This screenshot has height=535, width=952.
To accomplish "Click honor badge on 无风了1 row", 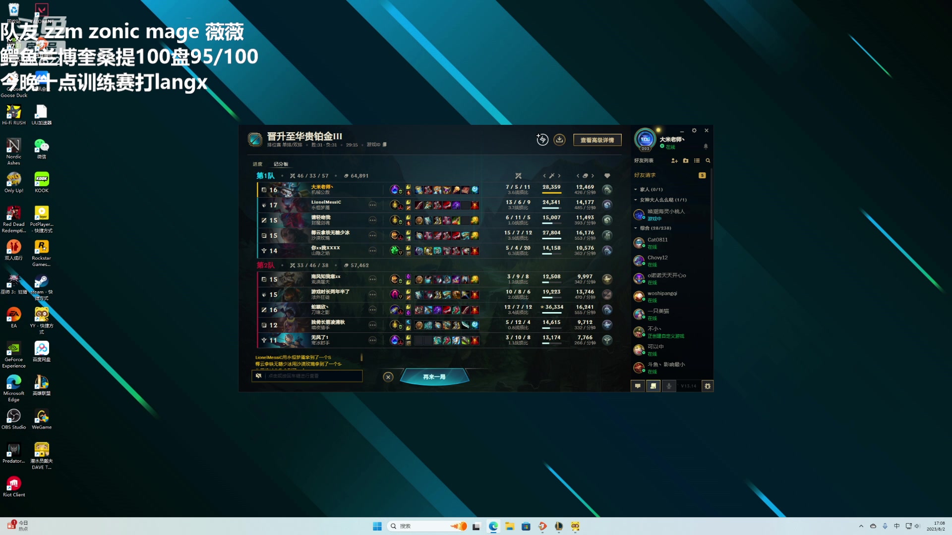I will point(607,340).
